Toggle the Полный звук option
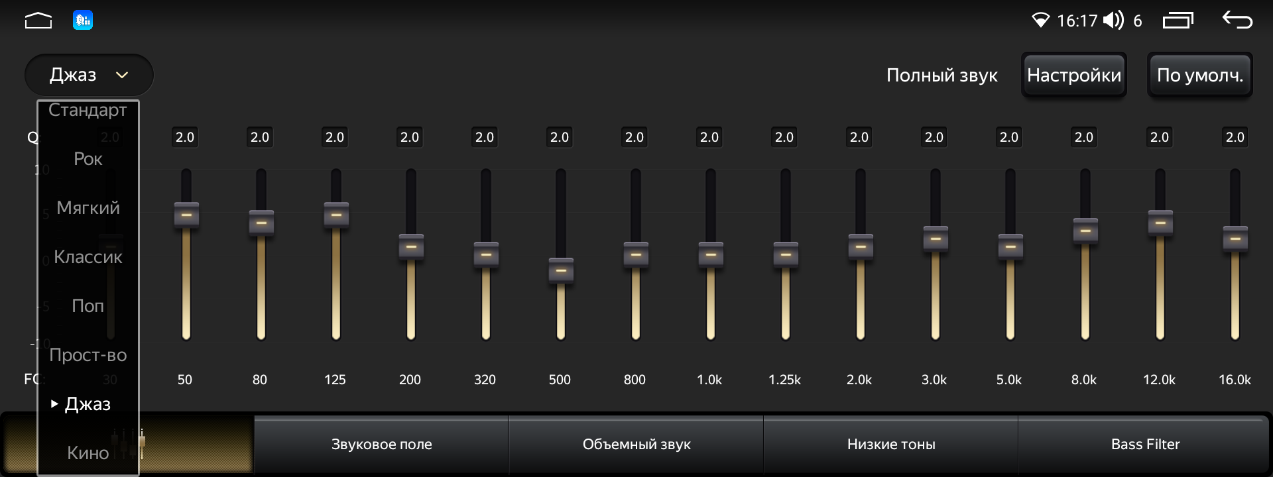The image size is (1273, 477). 941,76
